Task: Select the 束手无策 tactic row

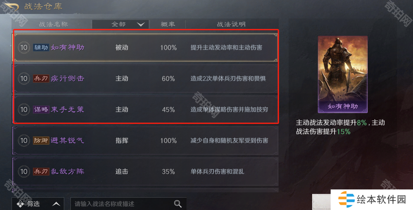Action: [145, 110]
